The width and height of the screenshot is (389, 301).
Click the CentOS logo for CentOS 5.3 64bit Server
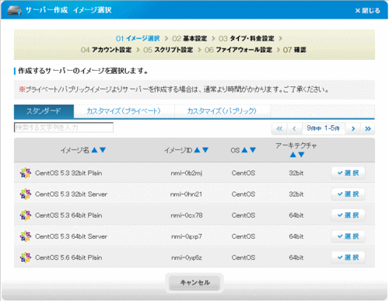(26, 236)
